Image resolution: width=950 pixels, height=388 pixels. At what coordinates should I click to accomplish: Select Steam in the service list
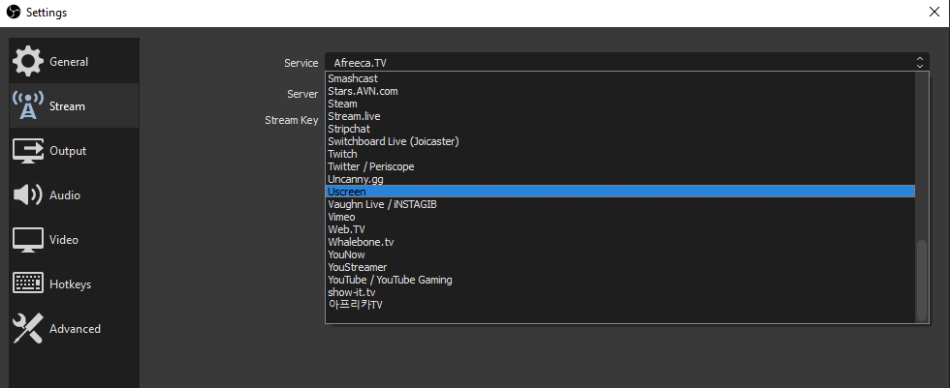(619, 104)
